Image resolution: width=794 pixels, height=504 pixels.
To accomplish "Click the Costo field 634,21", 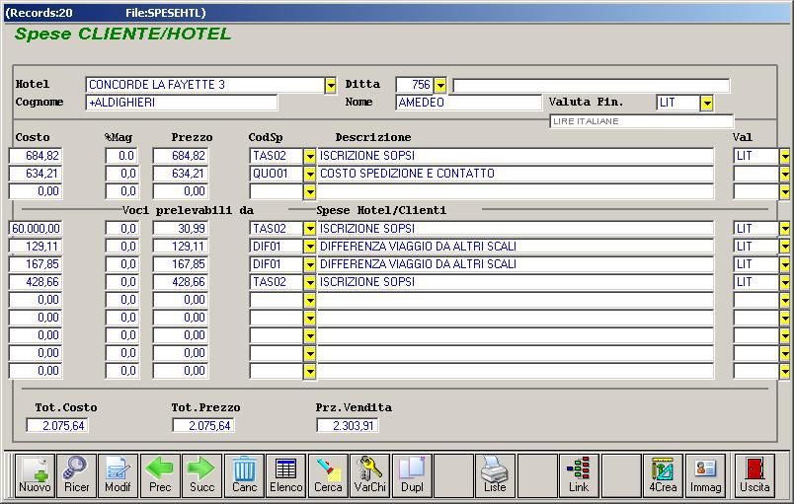I will 36,174.
